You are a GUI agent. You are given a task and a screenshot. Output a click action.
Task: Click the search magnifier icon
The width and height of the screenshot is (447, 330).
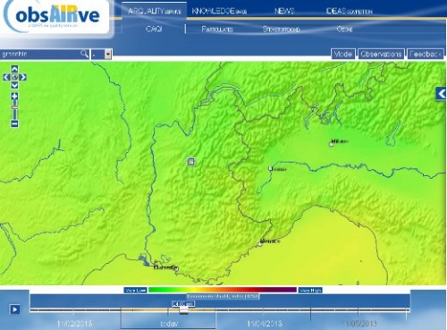pyautogui.click(x=84, y=54)
